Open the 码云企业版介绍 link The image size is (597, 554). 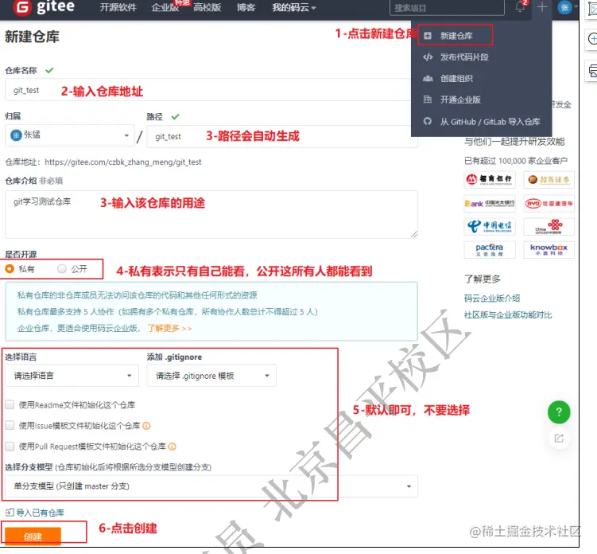(492, 298)
